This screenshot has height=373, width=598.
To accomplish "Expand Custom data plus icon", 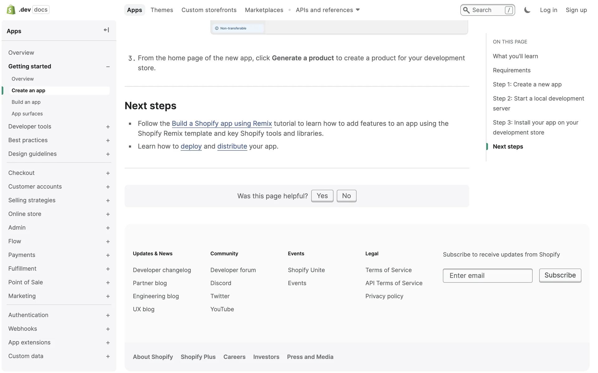I will pos(108,356).
